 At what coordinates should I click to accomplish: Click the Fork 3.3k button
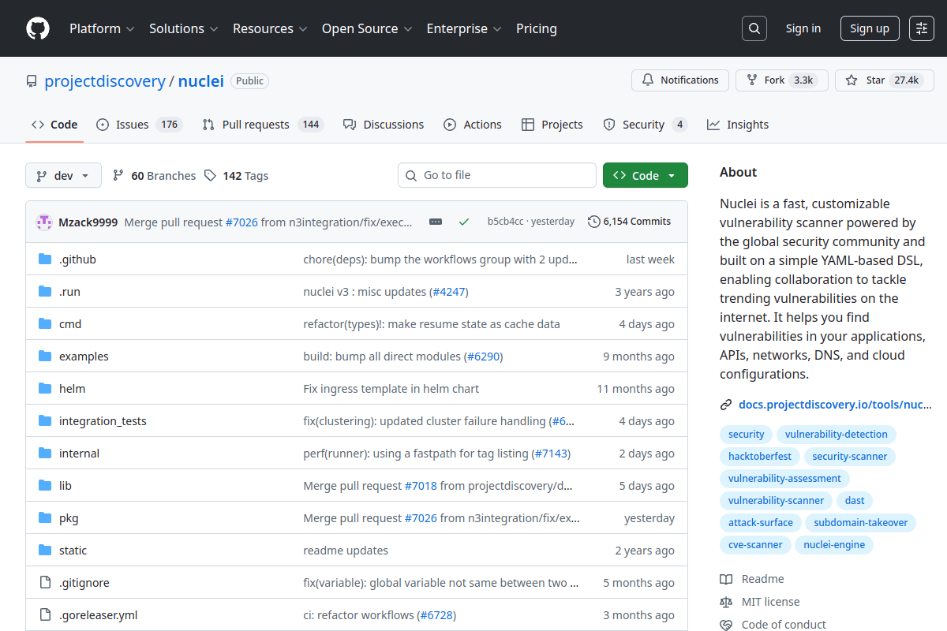click(781, 80)
